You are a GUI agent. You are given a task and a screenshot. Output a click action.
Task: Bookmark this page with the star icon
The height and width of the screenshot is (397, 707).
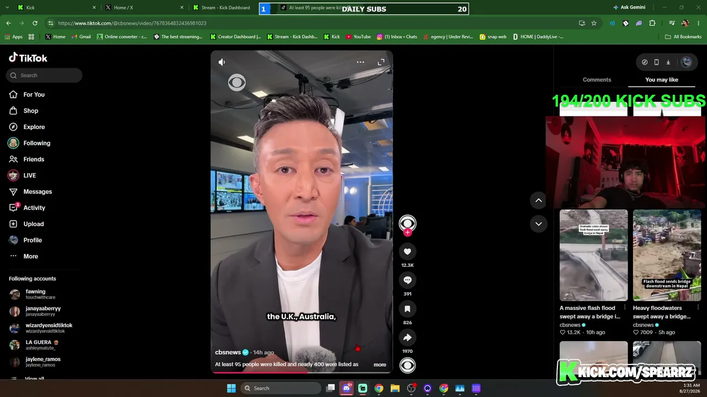tap(594, 23)
